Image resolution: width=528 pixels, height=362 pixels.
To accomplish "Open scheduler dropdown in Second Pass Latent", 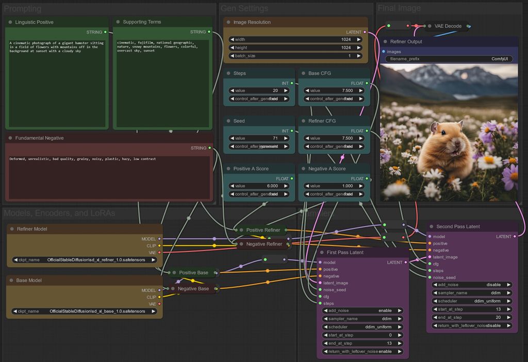I will pyautogui.click(x=472, y=301).
